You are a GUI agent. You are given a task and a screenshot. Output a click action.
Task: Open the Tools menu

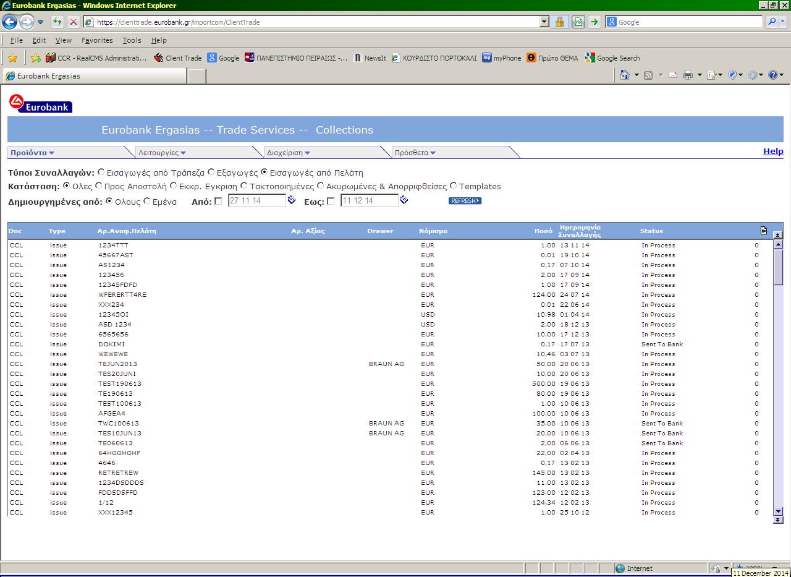click(x=132, y=40)
